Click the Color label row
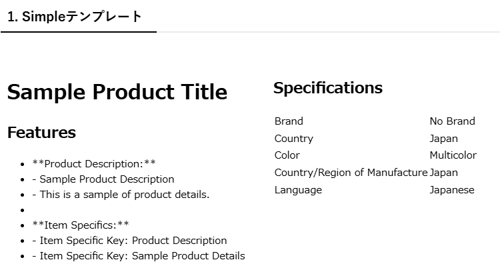This screenshot has width=500, height=278. [x=287, y=155]
